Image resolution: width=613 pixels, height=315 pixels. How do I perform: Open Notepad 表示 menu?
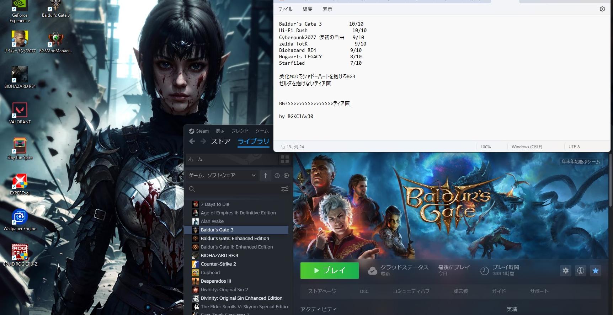tap(327, 9)
